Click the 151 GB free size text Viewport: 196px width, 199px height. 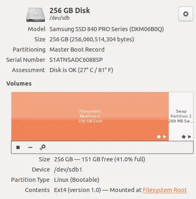point(97,159)
